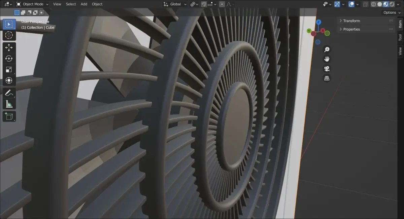
Task: Open the gizmo options dropdown arrow
Action: tap(343, 4)
